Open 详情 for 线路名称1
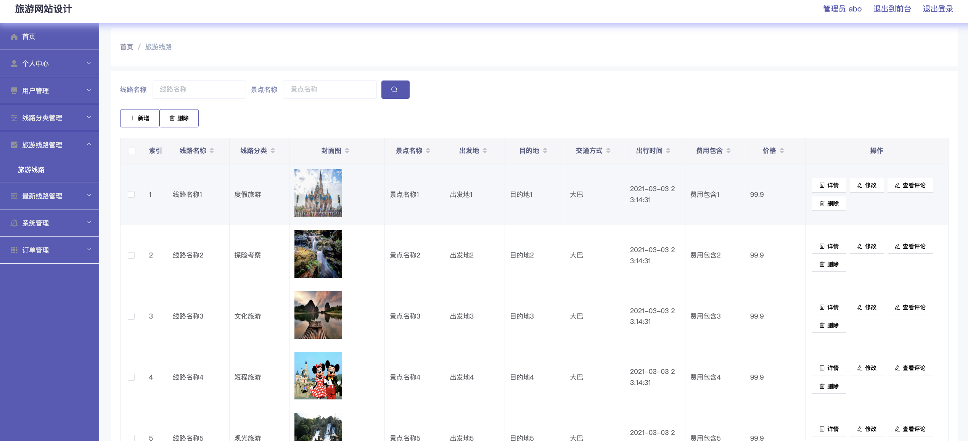 829,185
